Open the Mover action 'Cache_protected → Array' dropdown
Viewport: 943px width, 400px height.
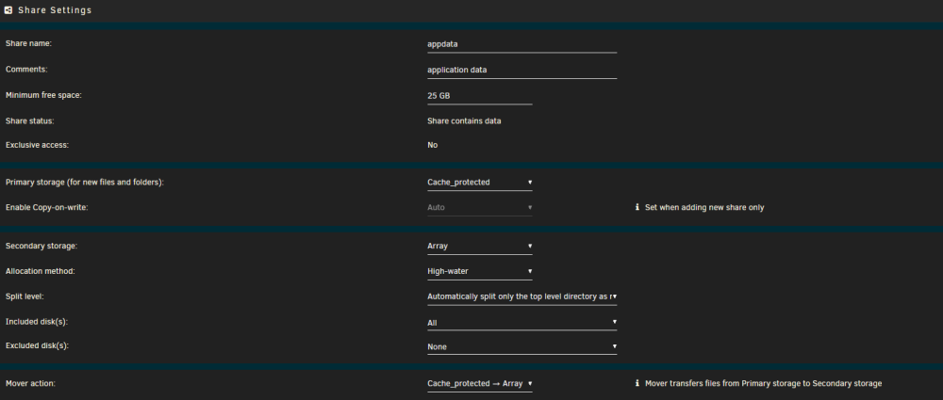(x=480, y=383)
